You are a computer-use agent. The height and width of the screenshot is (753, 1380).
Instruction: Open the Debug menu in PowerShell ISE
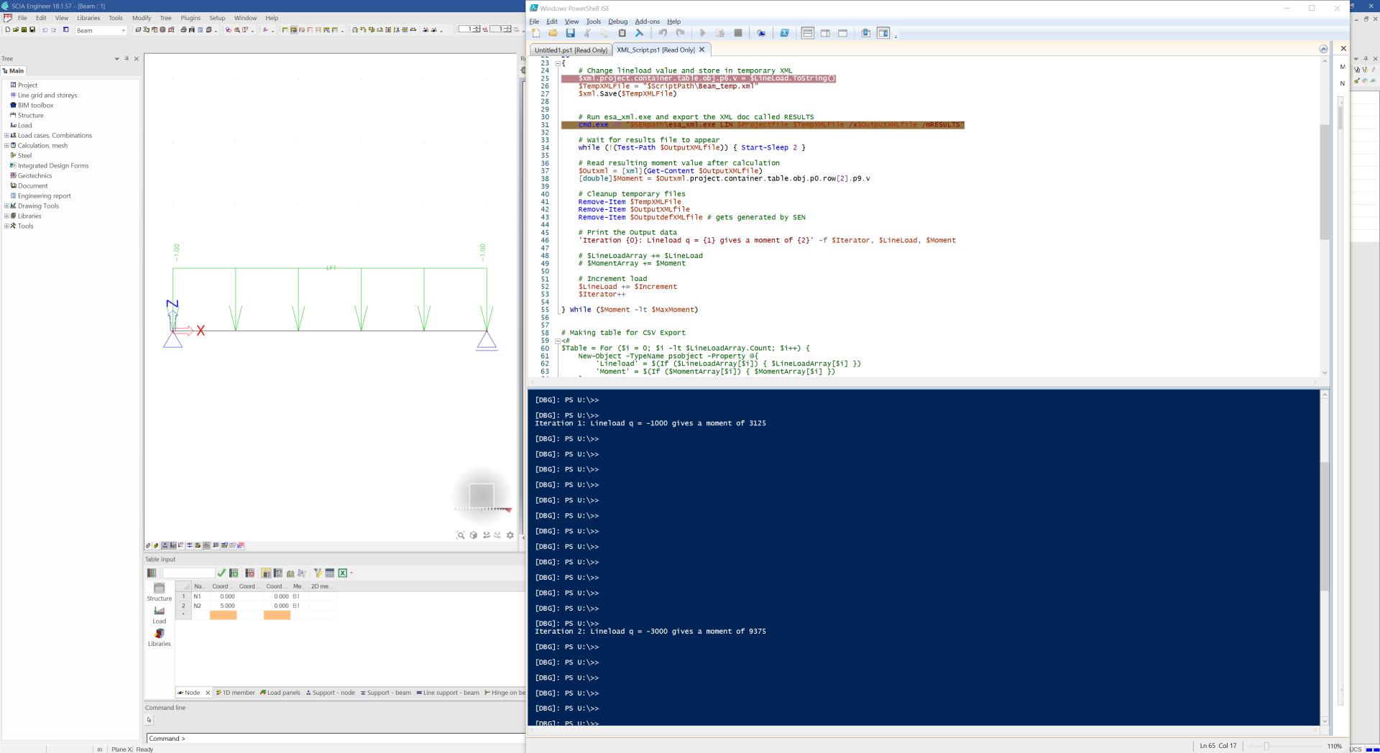point(617,22)
